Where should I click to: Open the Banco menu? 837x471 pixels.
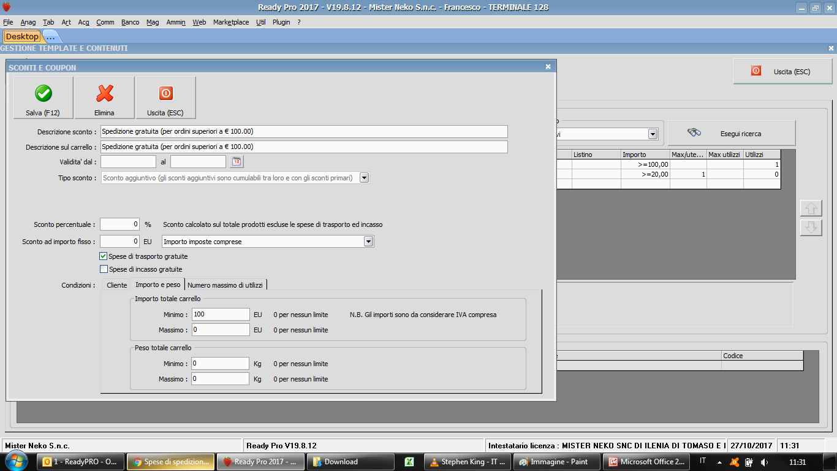coord(131,22)
